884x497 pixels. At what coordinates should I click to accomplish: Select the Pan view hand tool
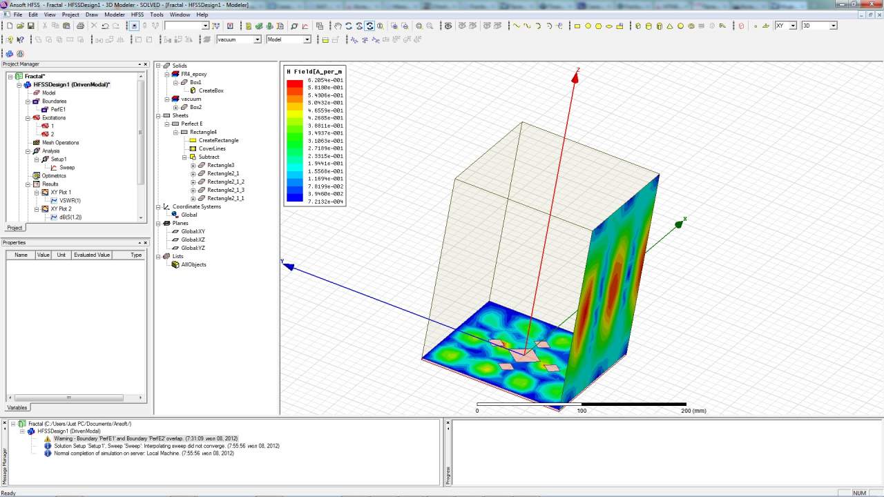338,26
